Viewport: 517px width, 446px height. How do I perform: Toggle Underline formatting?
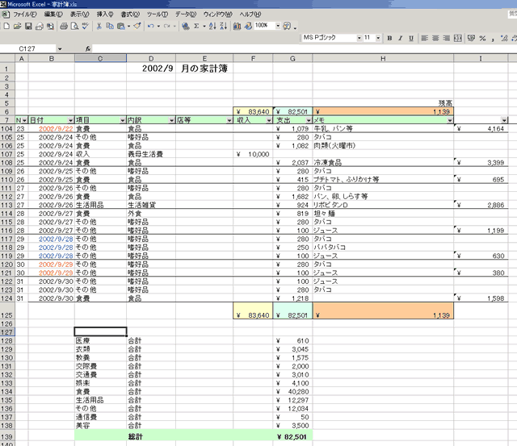pyautogui.click(x=413, y=38)
